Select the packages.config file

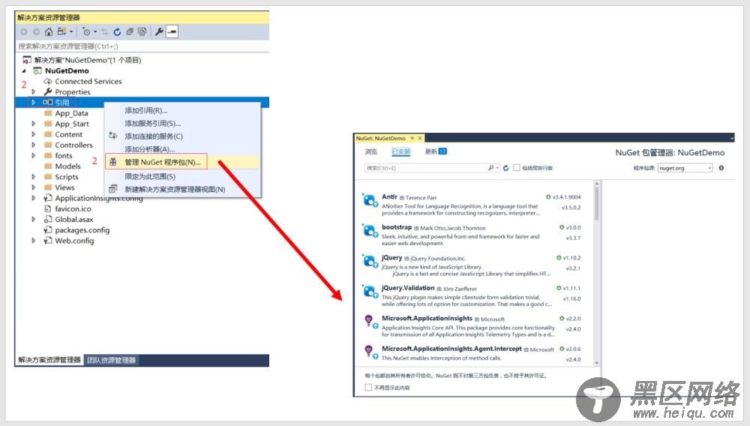click(82, 230)
